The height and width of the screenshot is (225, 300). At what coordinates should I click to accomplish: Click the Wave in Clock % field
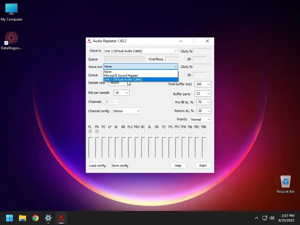(x=202, y=51)
